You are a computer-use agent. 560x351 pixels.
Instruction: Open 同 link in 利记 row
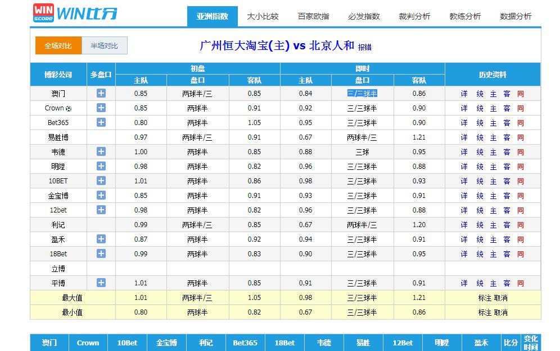click(x=521, y=225)
